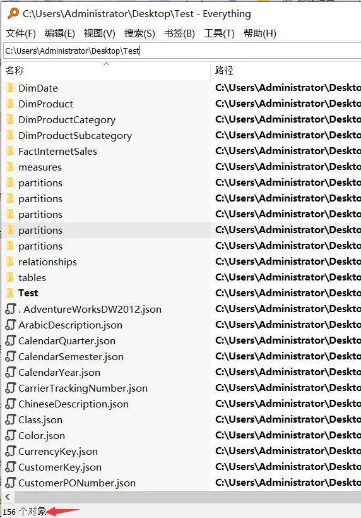The image size is (361, 518).
Task: Open the 工具(T) menu
Action: click(219, 33)
